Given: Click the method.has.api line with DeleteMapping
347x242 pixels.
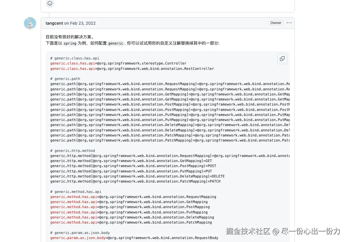Looking at the screenshot, I should [132, 217].
